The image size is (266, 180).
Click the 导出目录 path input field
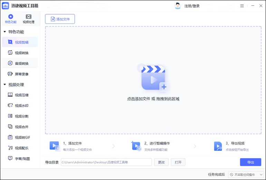pyautogui.click(x=106, y=162)
